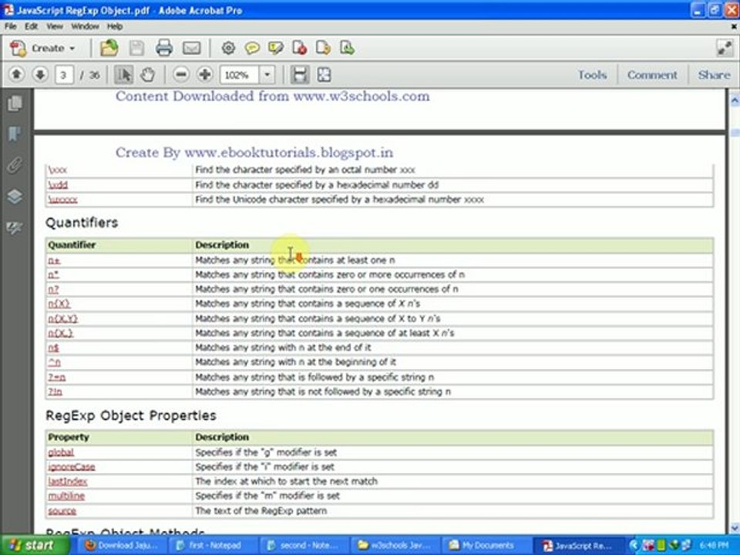Open the Edit menu
The height and width of the screenshot is (555, 740).
point(31,26)
